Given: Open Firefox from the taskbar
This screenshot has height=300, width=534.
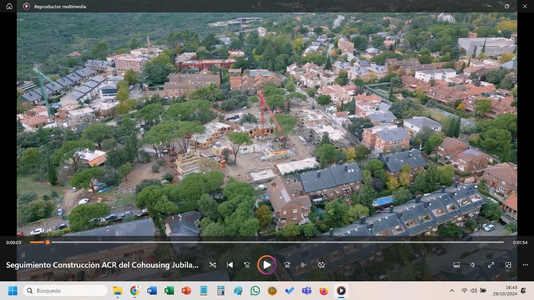Looking at the screenshot, I should (324, 290).
